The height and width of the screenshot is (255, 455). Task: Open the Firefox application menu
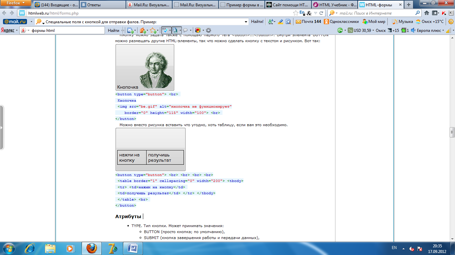coord(16,4)
